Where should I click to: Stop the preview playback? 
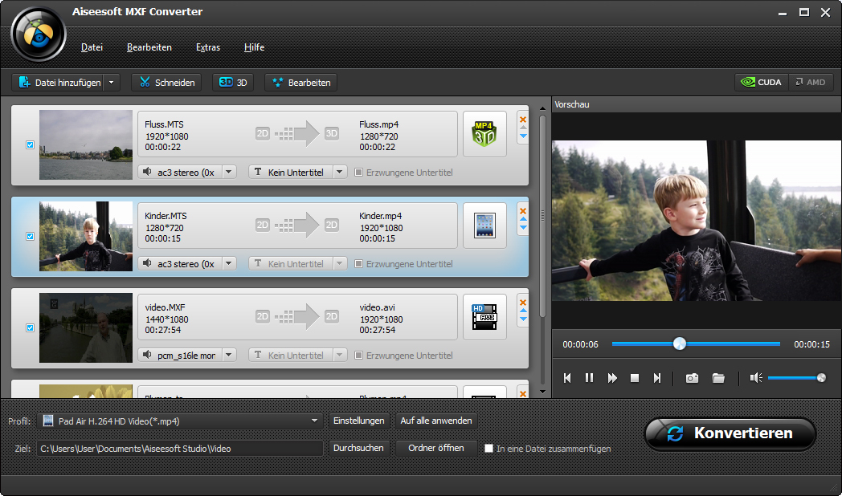pos(635,378)
